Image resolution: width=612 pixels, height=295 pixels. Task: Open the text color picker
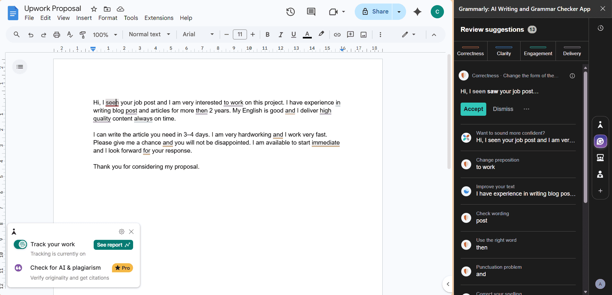(x=307, y=34)
